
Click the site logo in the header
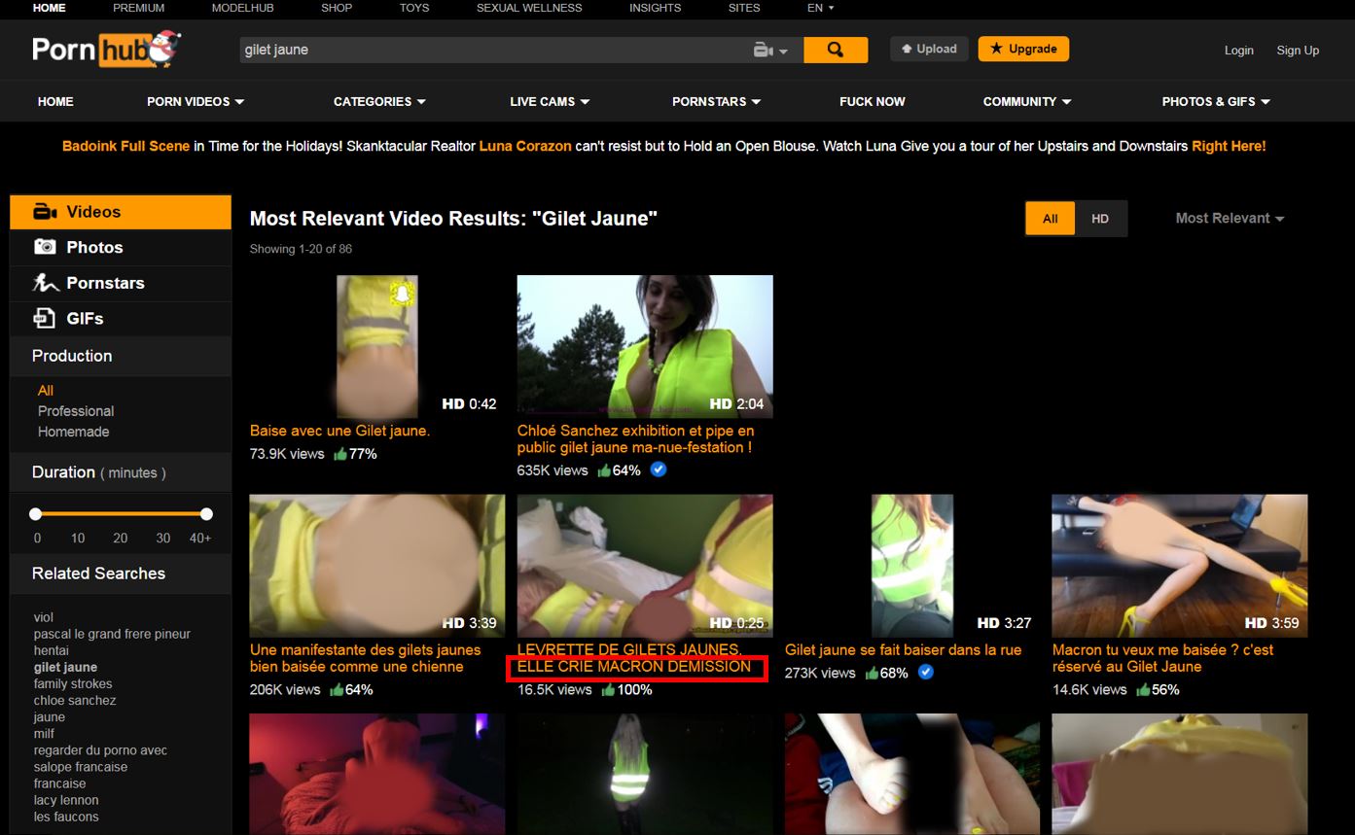pyautogui.click(x=106, y=50)
